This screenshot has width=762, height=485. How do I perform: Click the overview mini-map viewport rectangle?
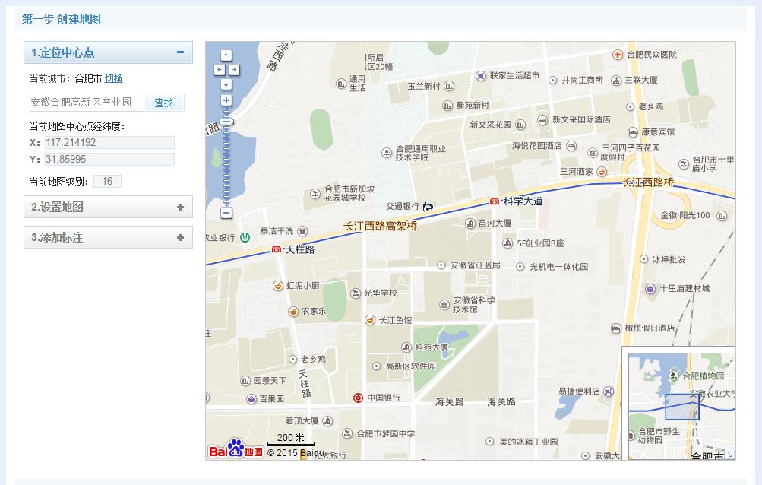[x=681, y=407]
